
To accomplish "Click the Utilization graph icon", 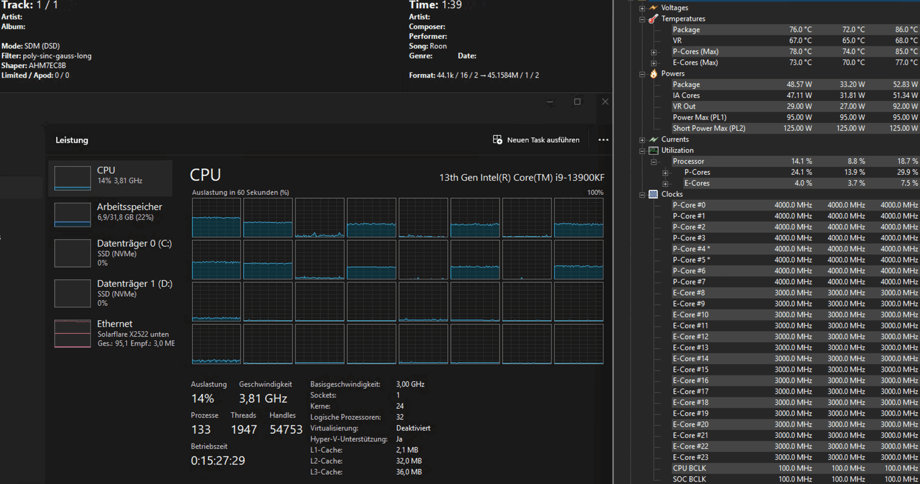I will pos(653,151).
